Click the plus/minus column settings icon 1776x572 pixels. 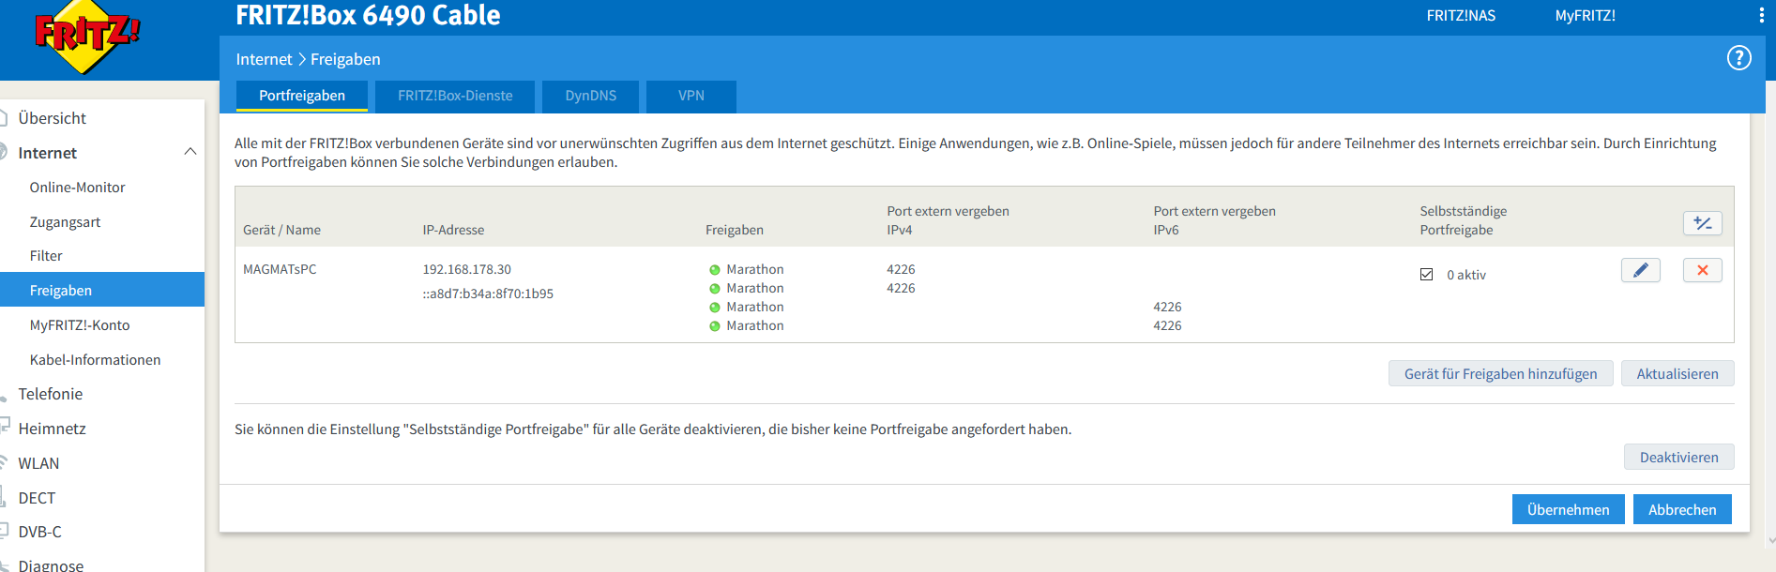click(1702, 223)
